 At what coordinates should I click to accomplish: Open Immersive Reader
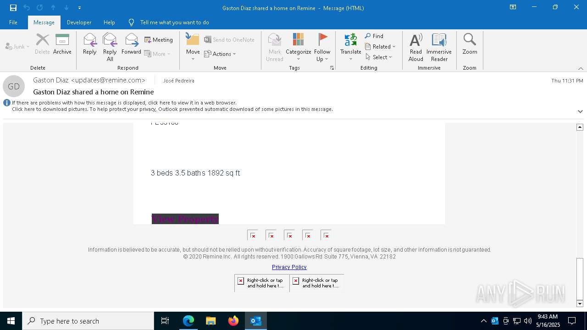(439, 48)
